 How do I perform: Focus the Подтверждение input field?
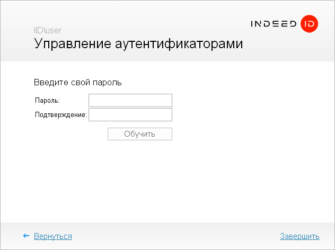tap(130, 115)
